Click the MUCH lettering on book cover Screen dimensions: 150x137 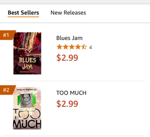pos(27,124)
